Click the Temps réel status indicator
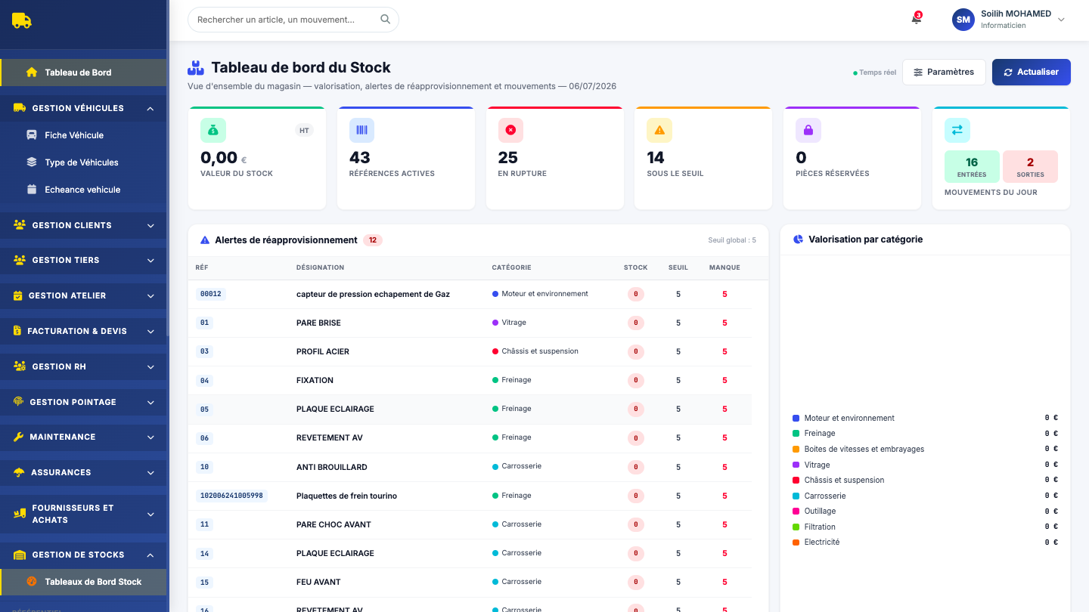This screenshot has width=1089, height=612. pos(875,73)
